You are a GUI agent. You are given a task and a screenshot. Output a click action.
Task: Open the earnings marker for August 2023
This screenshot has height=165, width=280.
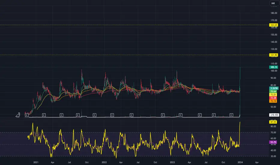[x=214, y=115]
